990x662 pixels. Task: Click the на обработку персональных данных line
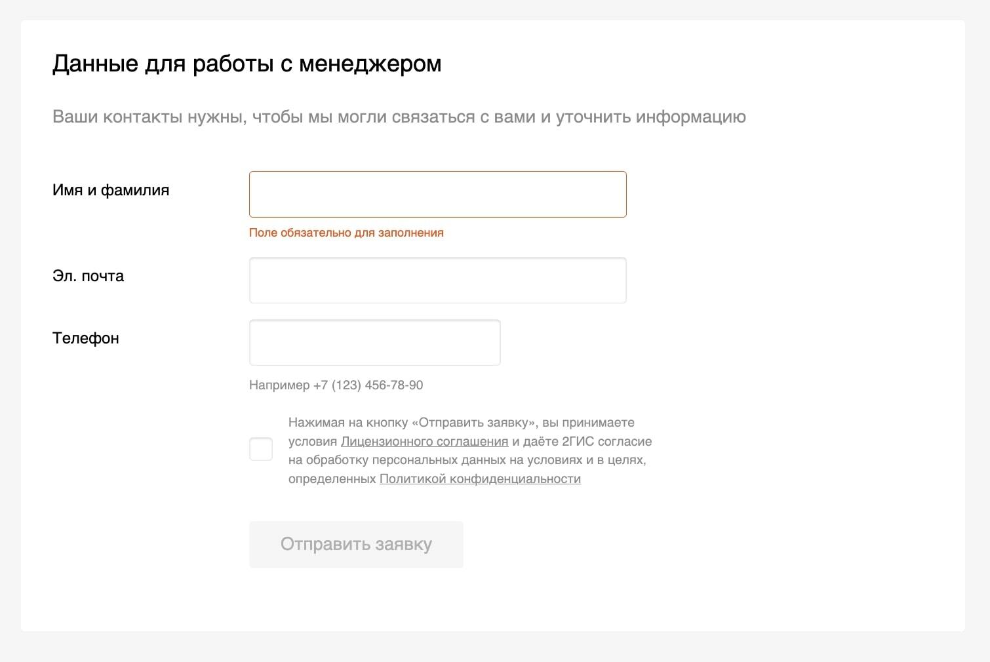467,459
